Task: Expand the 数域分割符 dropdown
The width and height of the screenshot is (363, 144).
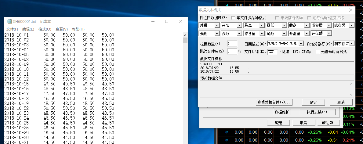Action: coord(352,44)
